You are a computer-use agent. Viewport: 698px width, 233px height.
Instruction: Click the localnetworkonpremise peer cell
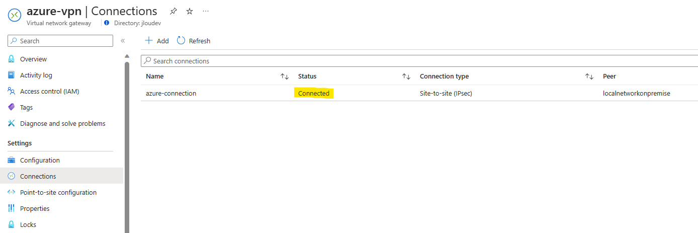(637, 93)
